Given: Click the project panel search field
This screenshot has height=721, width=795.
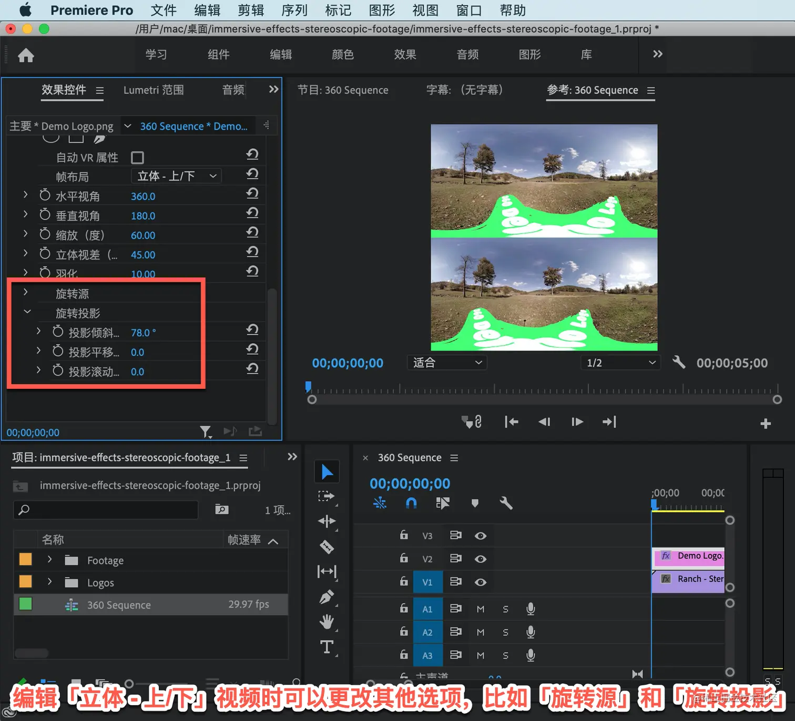Looking at the screenshot, I should [106, 509].
